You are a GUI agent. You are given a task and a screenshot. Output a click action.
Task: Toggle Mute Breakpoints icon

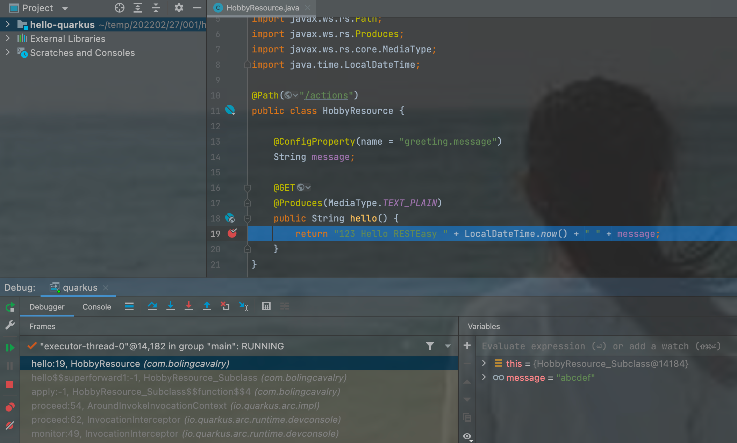point(10,425)
